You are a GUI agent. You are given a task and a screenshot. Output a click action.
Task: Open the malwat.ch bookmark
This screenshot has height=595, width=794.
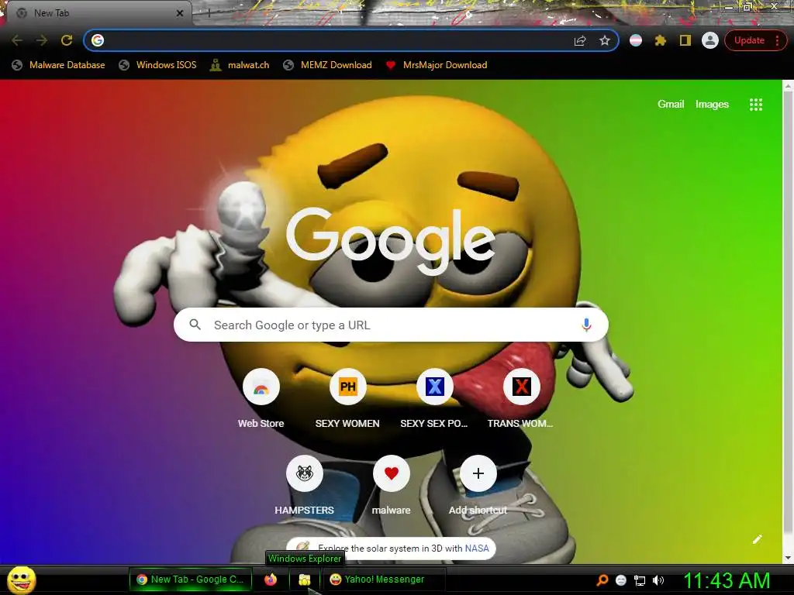pos(240,65)
